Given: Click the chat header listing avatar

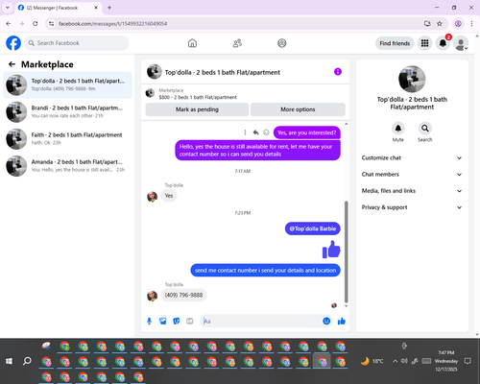Looking at the screenshot, I should pos(155,72).
